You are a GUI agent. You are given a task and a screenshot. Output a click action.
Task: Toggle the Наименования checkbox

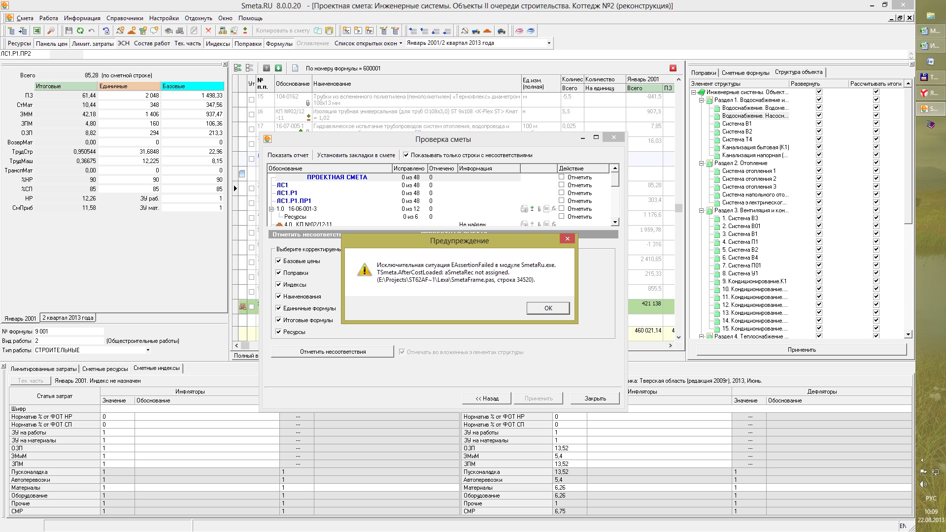point(278,297)
